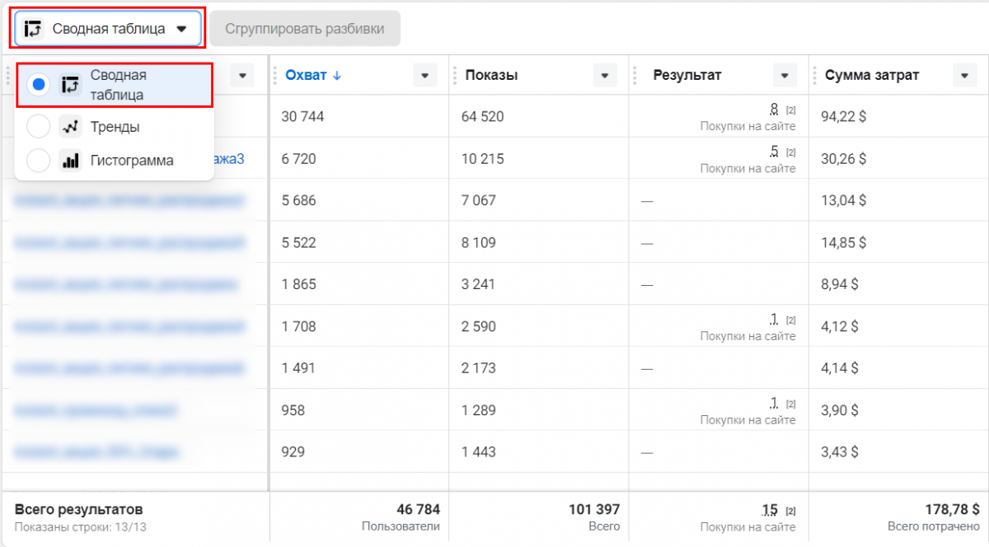Click the cost cell 3,43 $
The width and height of the screenshot is (989, 547).
[x=840, y=451]
